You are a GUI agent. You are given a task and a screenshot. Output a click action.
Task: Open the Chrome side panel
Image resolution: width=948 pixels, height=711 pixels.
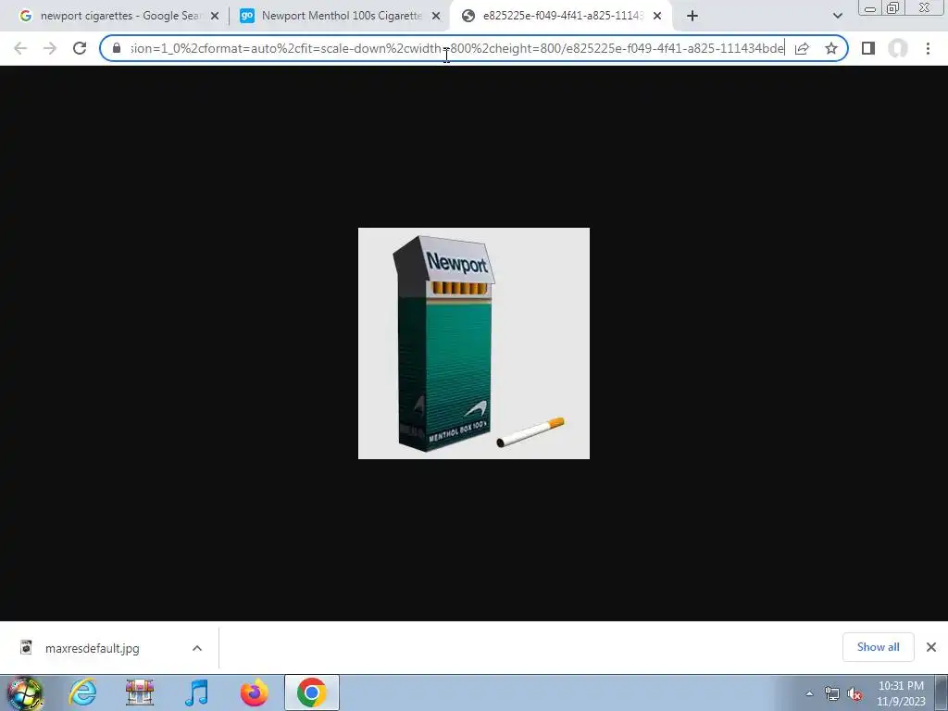[868, 48]
